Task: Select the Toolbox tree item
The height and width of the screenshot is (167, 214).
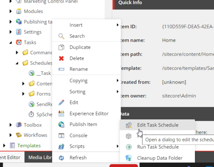Action: [32, 125]
